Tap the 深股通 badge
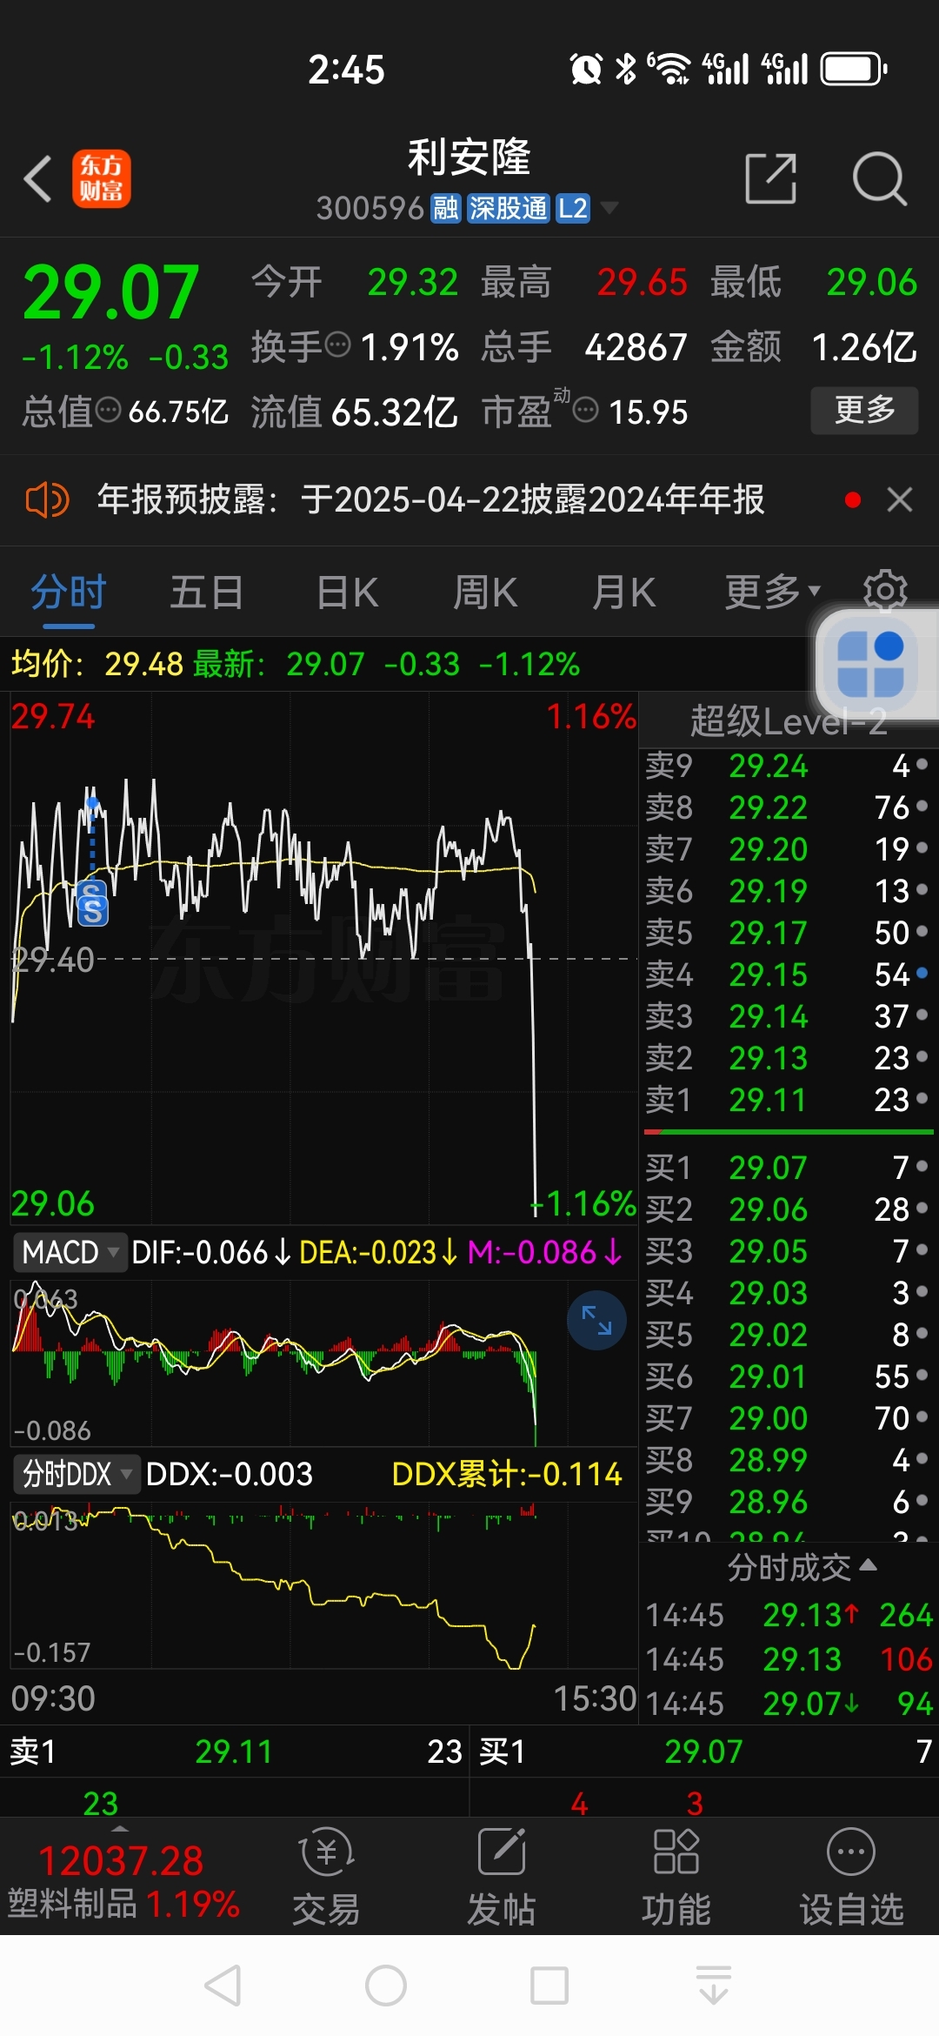The image size is (939, 2036). (509, 209)
